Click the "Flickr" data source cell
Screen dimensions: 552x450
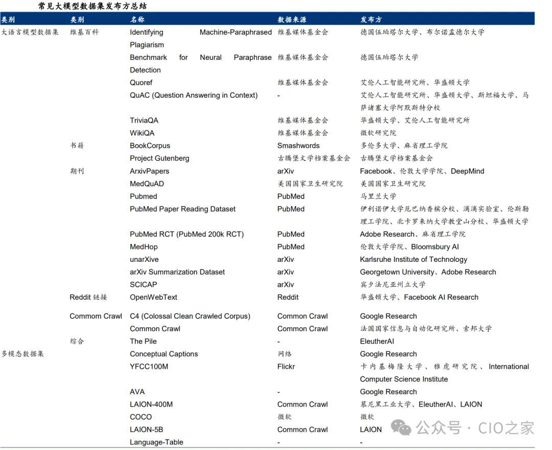point(286,367)
